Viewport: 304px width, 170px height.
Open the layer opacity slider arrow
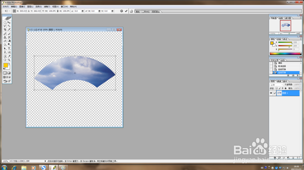(x=300, y=85)
